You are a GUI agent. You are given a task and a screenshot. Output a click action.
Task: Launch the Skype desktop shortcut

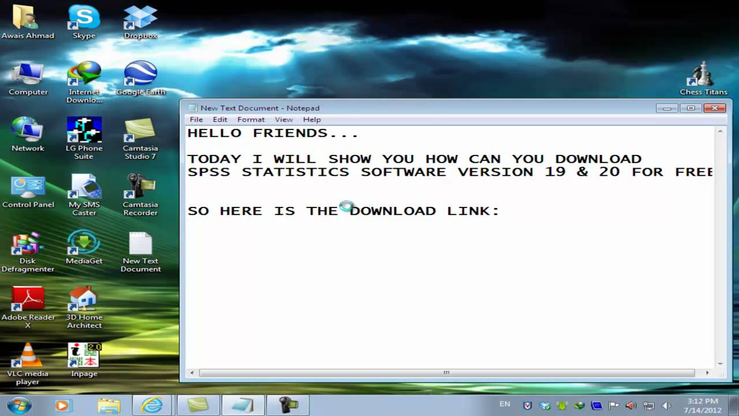(x=84, y=22)
